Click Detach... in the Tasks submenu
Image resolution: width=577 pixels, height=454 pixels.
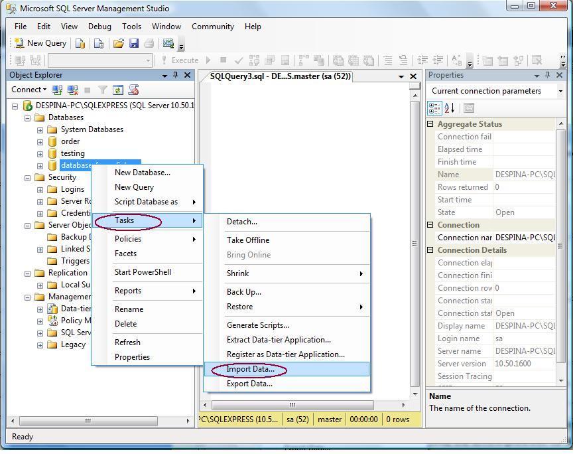[x=287, y=222]
